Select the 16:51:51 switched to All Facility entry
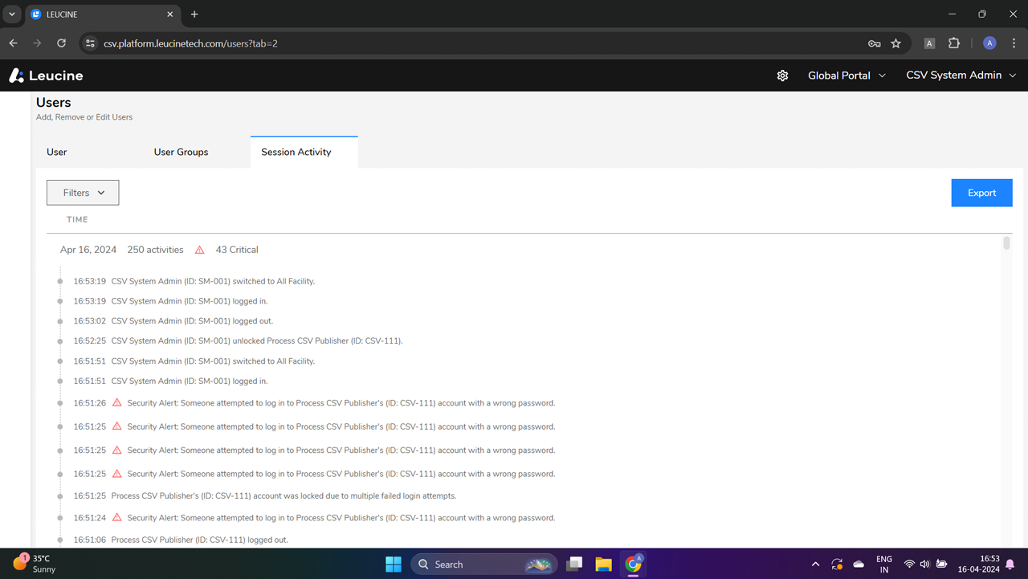Viewport: 1028px width, 579px height. (194, 361)
